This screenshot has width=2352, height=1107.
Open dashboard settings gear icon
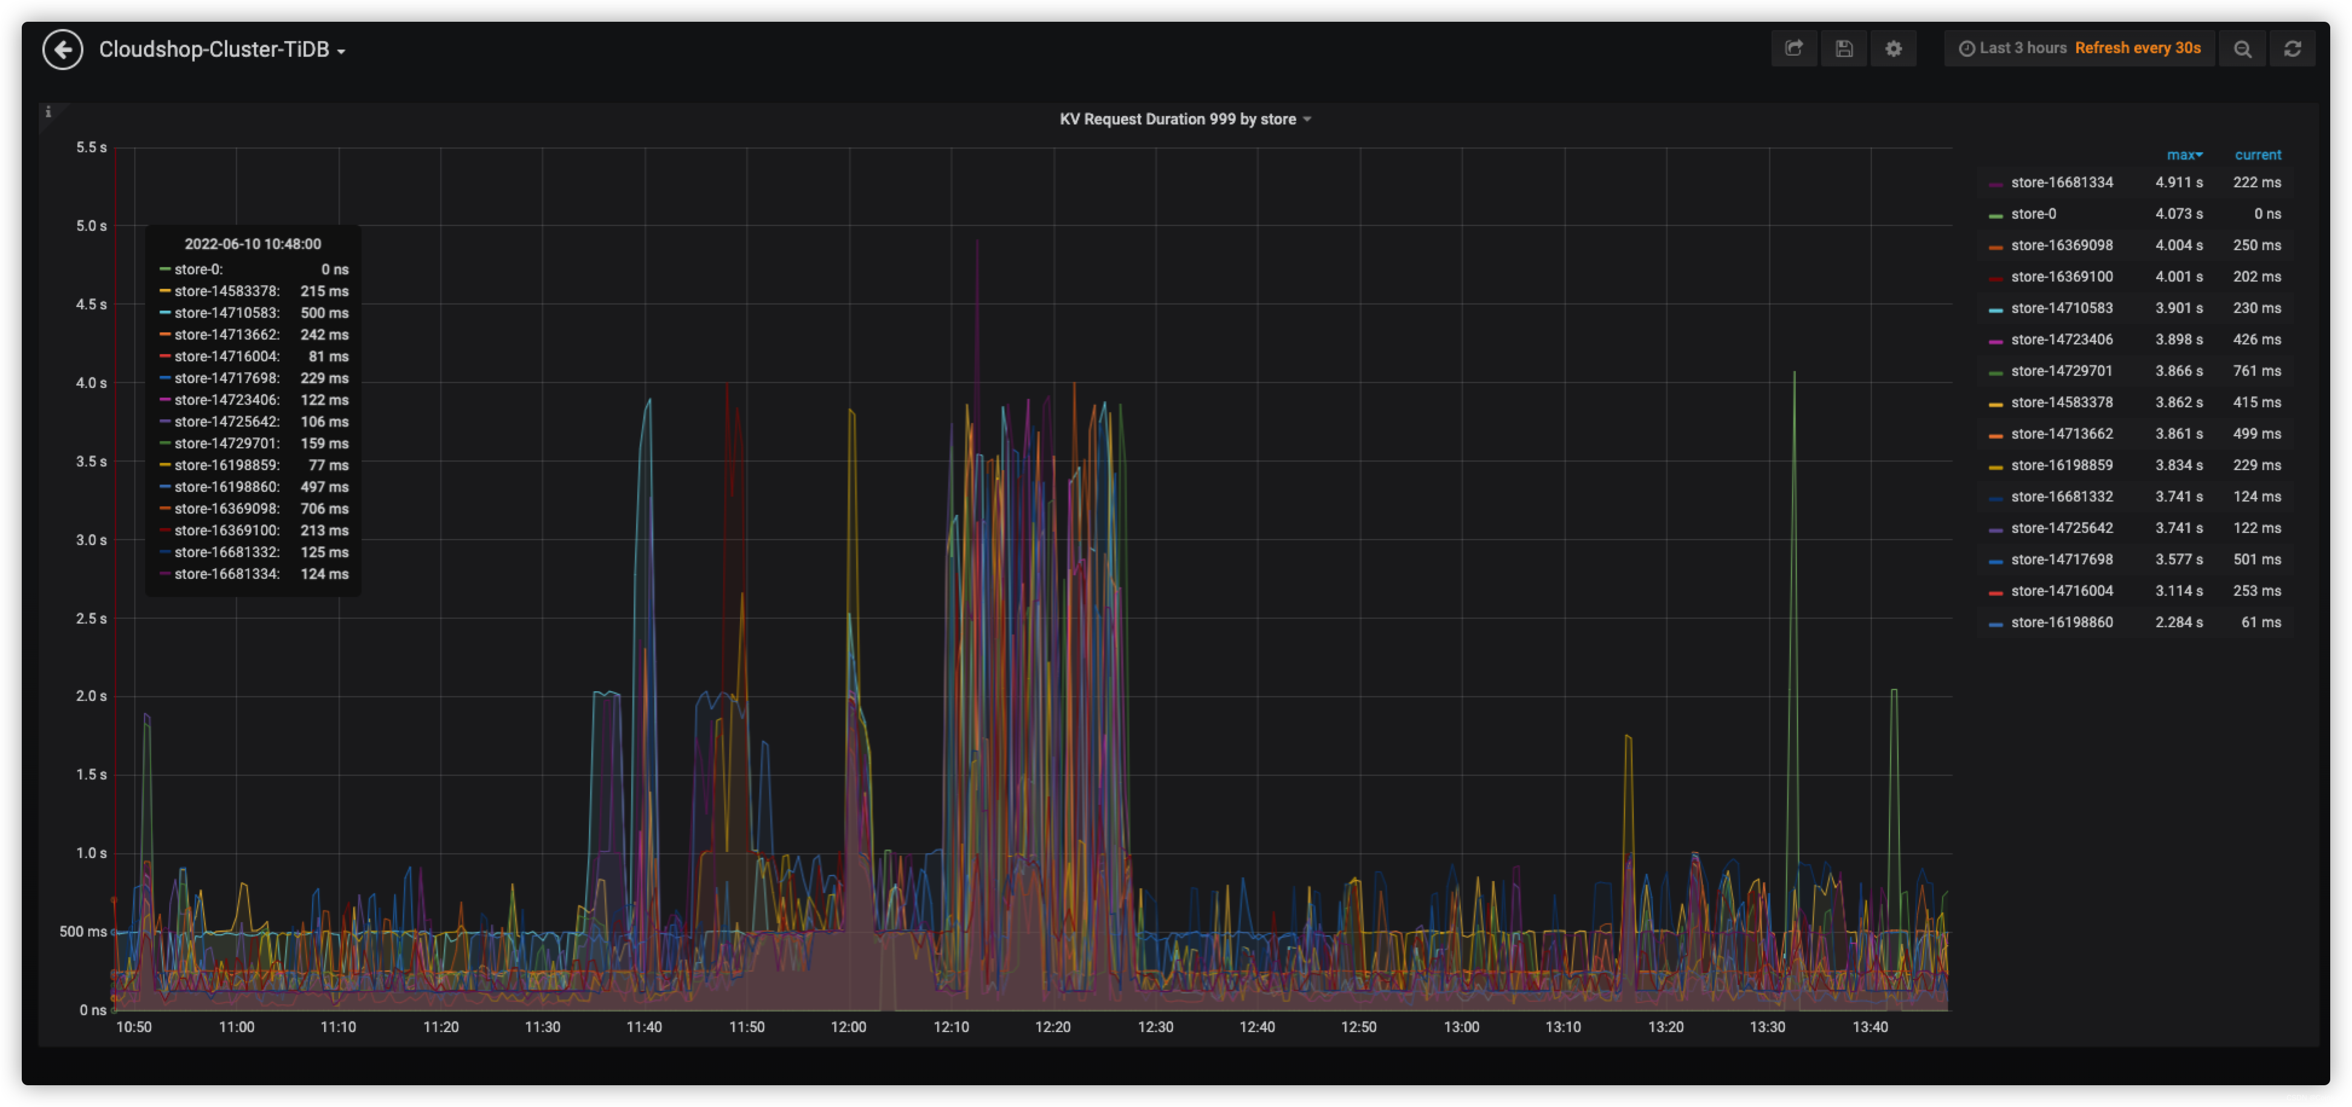point(1894,48)
